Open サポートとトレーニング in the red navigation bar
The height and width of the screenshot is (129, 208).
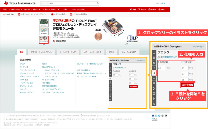tap(52, 9)
